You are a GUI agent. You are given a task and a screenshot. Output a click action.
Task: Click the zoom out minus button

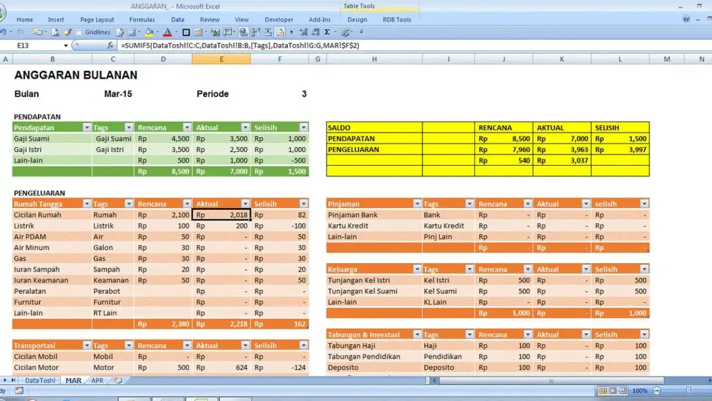pyautogui.click(x=657, y=391)
